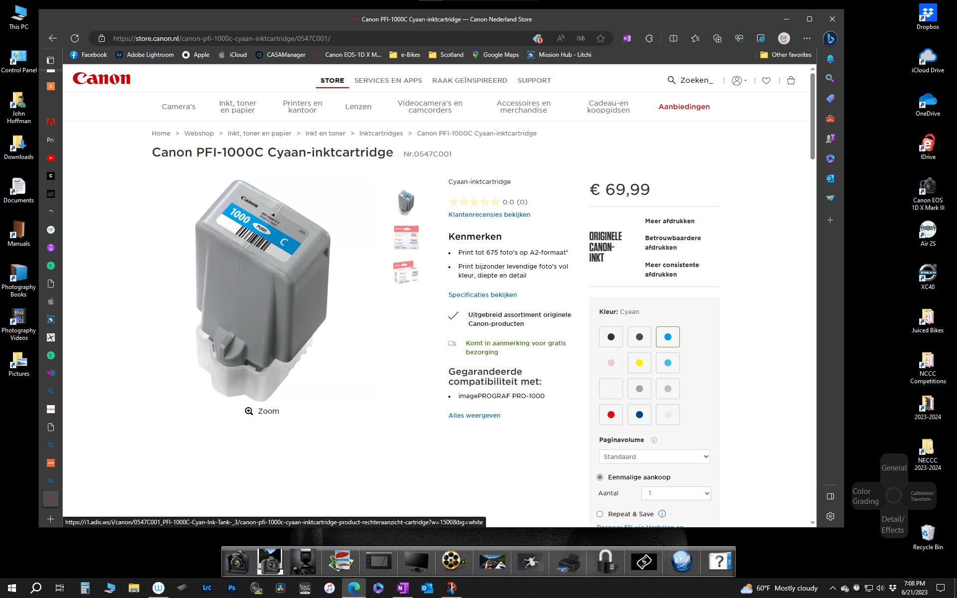This screenshot has width=957, height=598.
Task: Open the Inkt, toner en papier menu
Action: coord(238,106)
